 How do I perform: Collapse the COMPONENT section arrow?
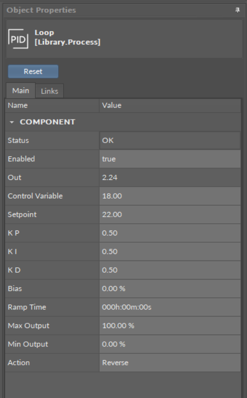tap(11, 122)
